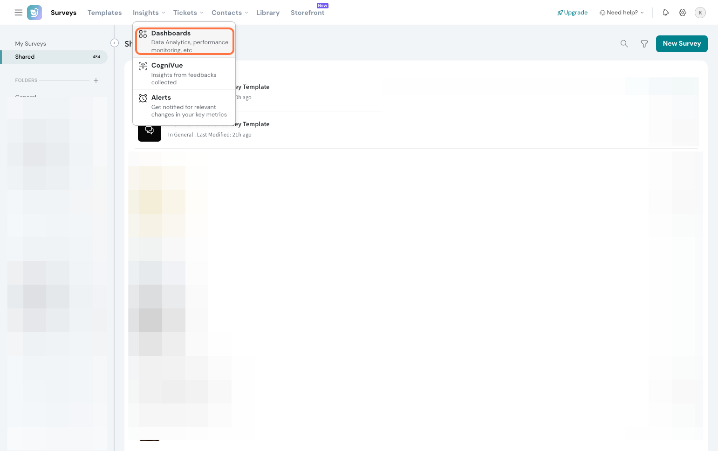Collapse the left sidebar panel
The image size is (718, 451).
[115, 43]
